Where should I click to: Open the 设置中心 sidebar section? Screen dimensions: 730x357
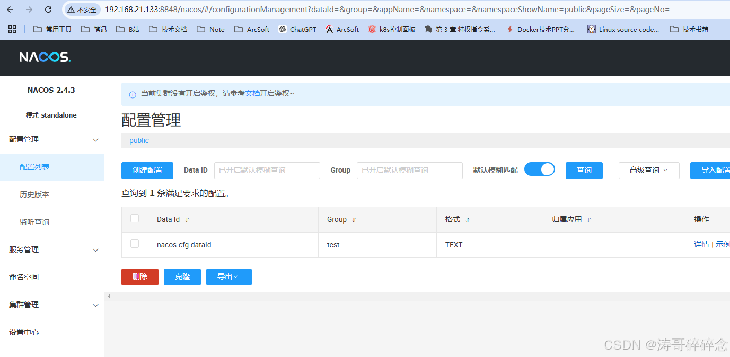click(24, 332)
